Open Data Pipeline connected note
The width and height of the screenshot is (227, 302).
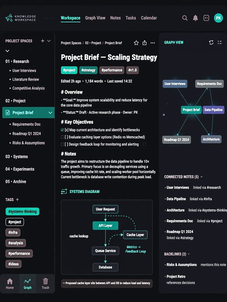click(176, 199)
